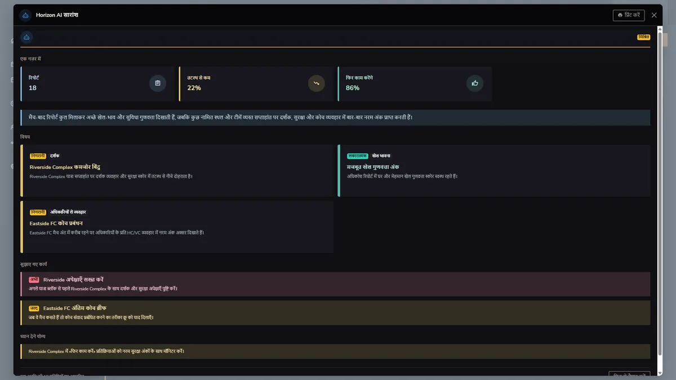Select the Riverside Complex कमजोर बिंदु topic title

click(x=65, y=167)
